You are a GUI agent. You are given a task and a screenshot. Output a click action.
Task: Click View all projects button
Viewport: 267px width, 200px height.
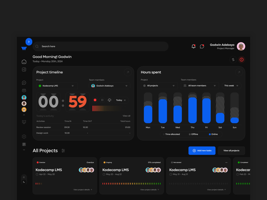[x=231, y=150]
